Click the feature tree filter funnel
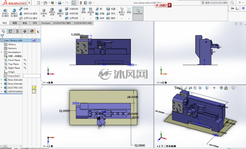The image size is (246, 149). (x=2, y=36)
